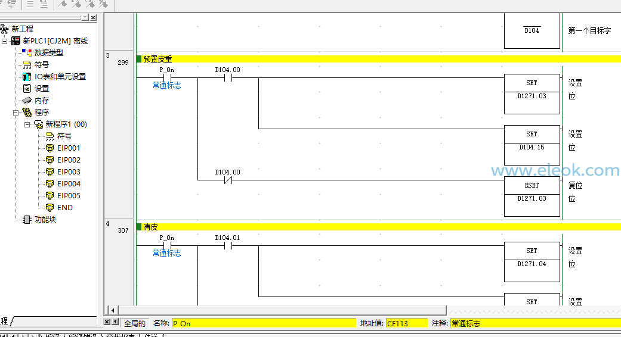Open the 设置 settings icon in the tree

[x=27, y=89]
